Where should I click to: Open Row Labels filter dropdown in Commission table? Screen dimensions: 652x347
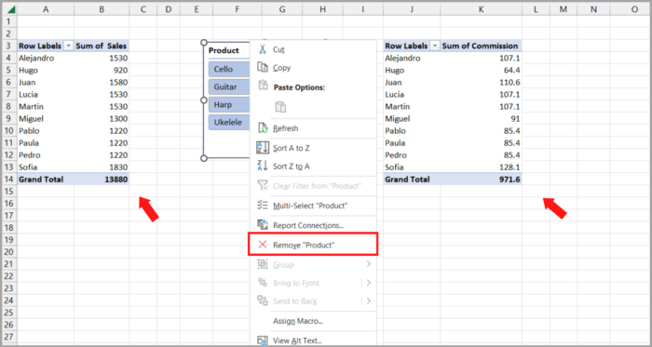pos(435,47)
